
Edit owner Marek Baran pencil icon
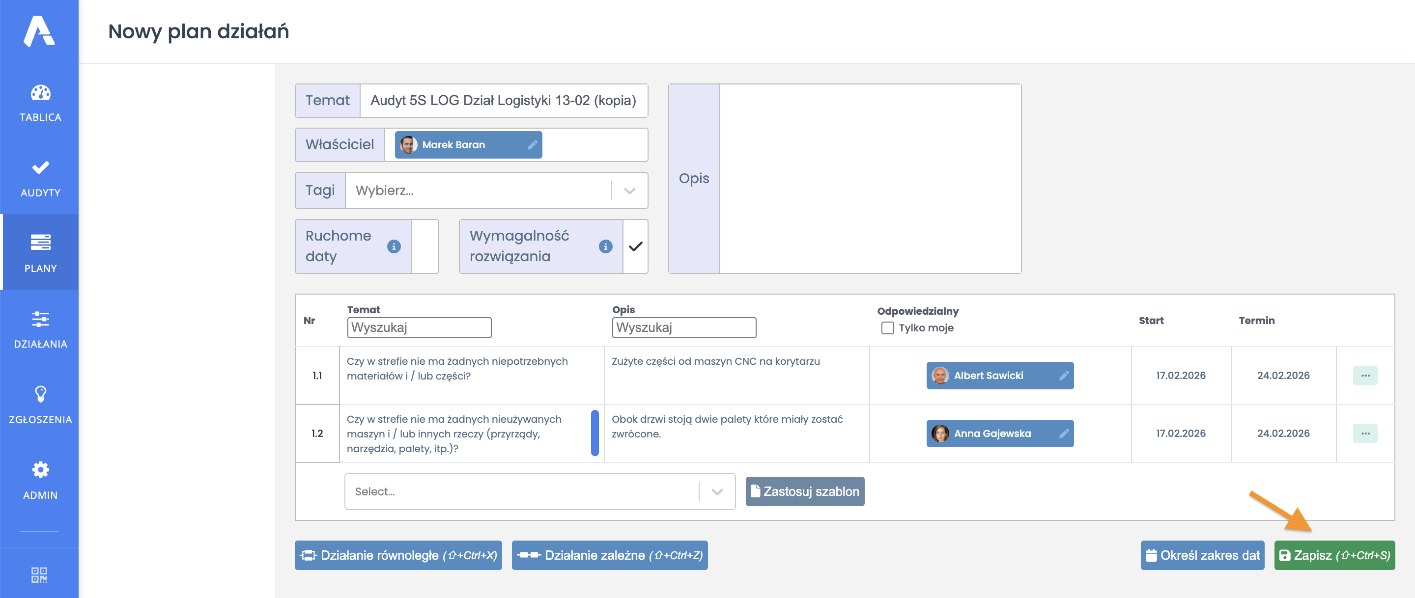click(x=532, y=145)
